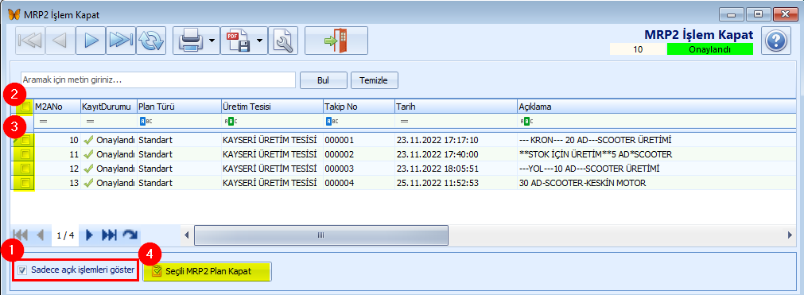Click date 23.11.2022 18:05:51

437,169
